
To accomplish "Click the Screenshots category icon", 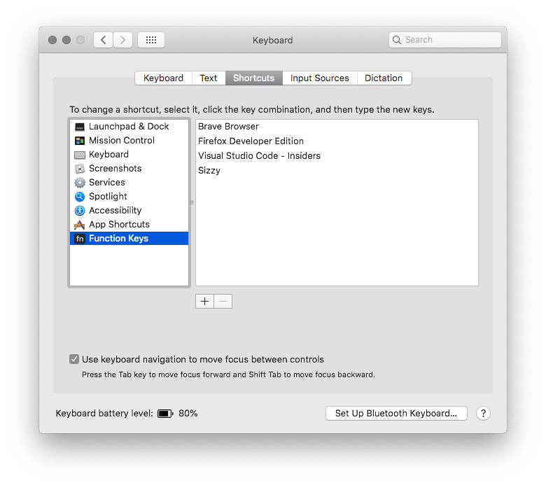I will pos(80,169).
